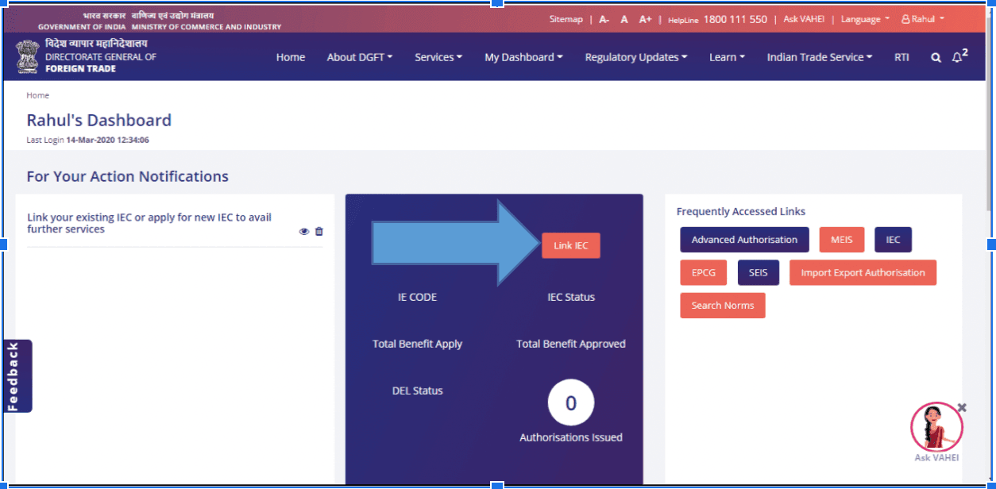Click the DGFT national emblem logo
Screen dimensions: 996x489
click(28, 57)
